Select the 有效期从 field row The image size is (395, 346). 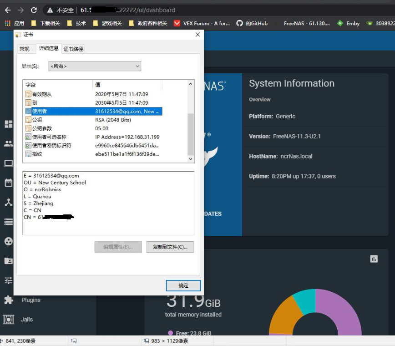93,94
